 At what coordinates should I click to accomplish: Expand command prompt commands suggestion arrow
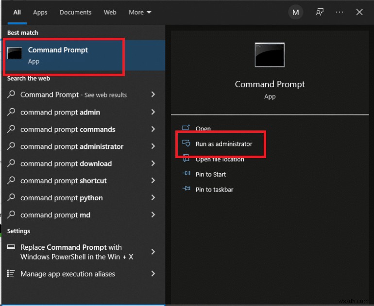click(153, 129)
